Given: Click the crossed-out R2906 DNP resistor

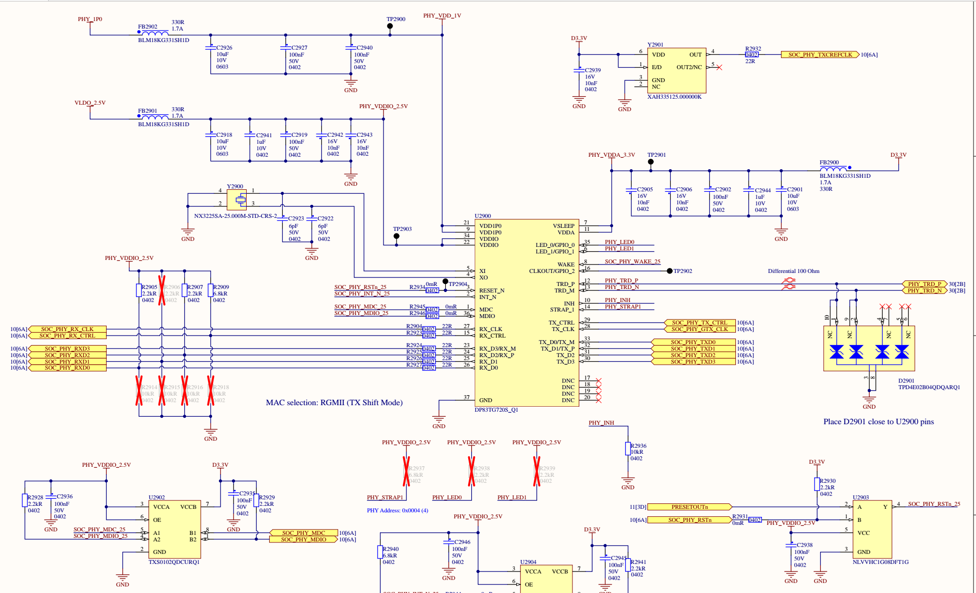Looking at the screenshot, I should pyautogui.click(x=162, y=290).
